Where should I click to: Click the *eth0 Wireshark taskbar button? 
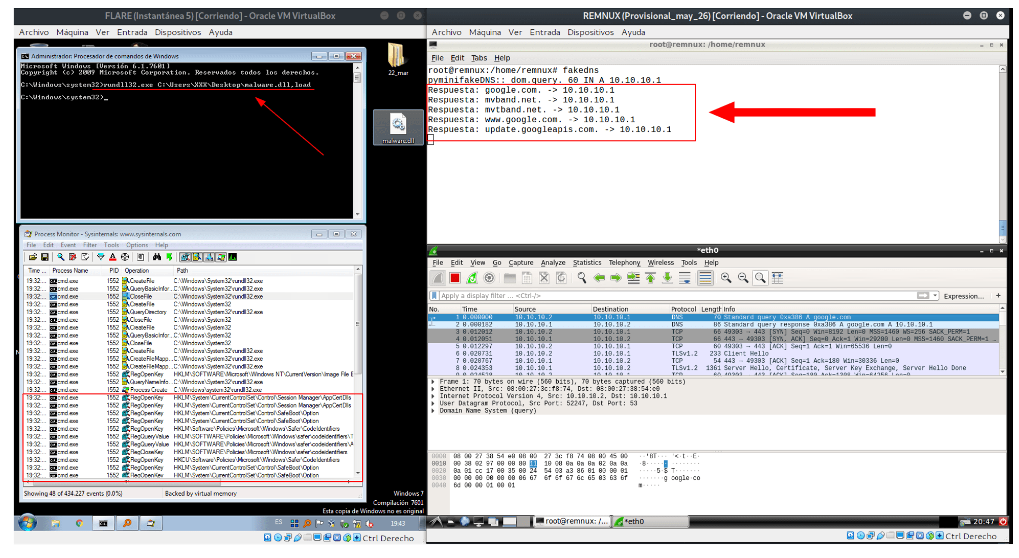click(650, 522)
